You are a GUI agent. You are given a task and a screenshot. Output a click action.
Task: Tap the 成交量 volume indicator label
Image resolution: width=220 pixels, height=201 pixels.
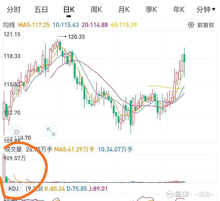tap(13, 149)
